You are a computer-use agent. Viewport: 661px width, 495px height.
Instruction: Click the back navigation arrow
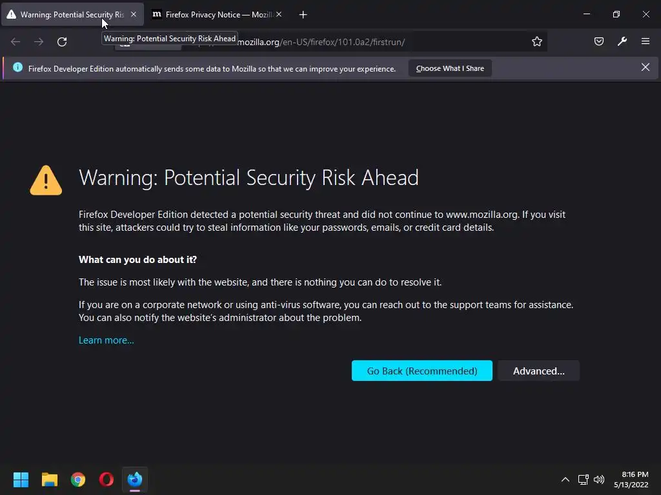(15, 42)
